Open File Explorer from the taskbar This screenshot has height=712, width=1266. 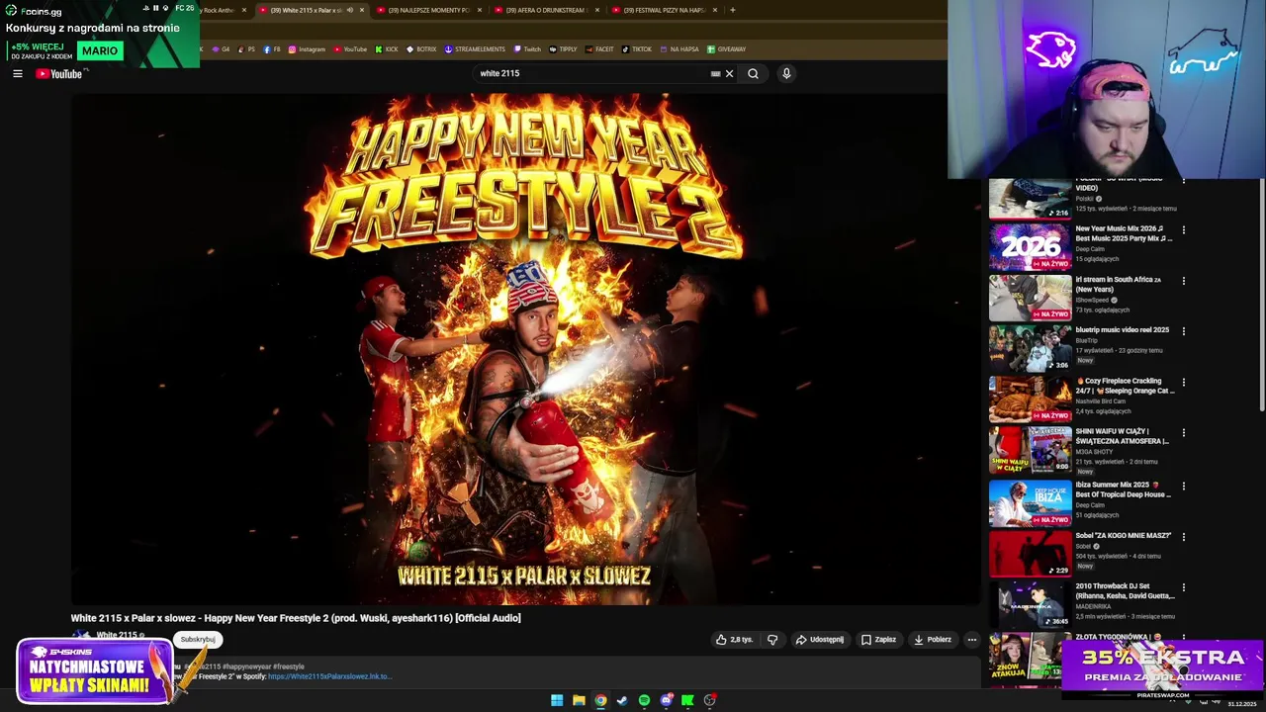tap(579, 700)
